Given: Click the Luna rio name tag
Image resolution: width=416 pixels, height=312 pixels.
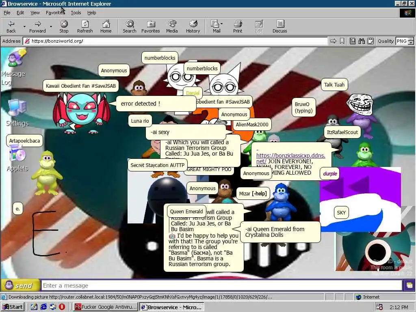Looking at the screenshot, I should click(140, 121).
